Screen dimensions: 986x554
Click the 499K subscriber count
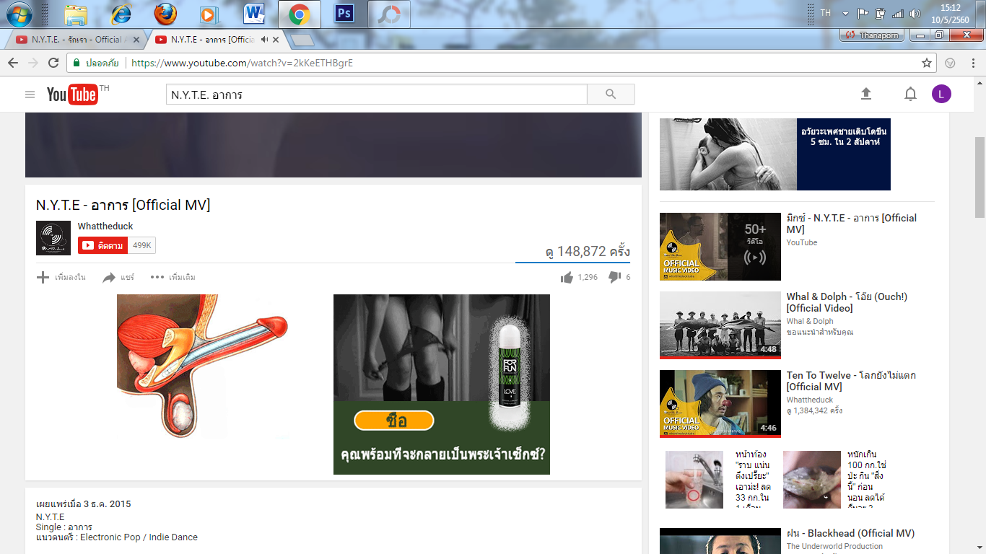point(142,245)
